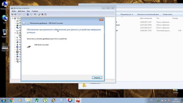This screenshot has width=183, height=103.
Task: Sort by Дата изменения column header
Action: 146,18
